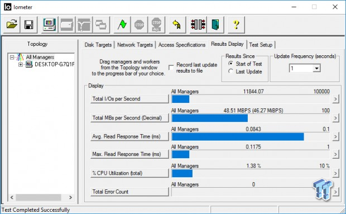The height and width of the screenshot is (214, 346).
Task: Enable Record last update results to file
Action: tap(171, 68)
